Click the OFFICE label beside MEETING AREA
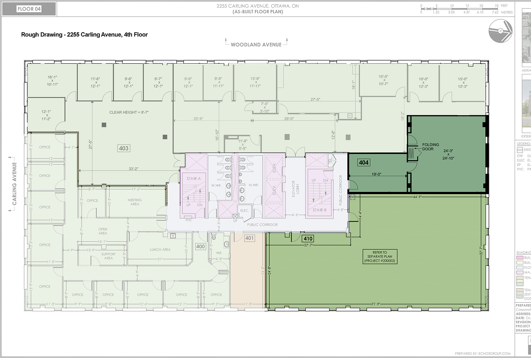Viewport: 531px width, 358px height. [x=93, y=201]
